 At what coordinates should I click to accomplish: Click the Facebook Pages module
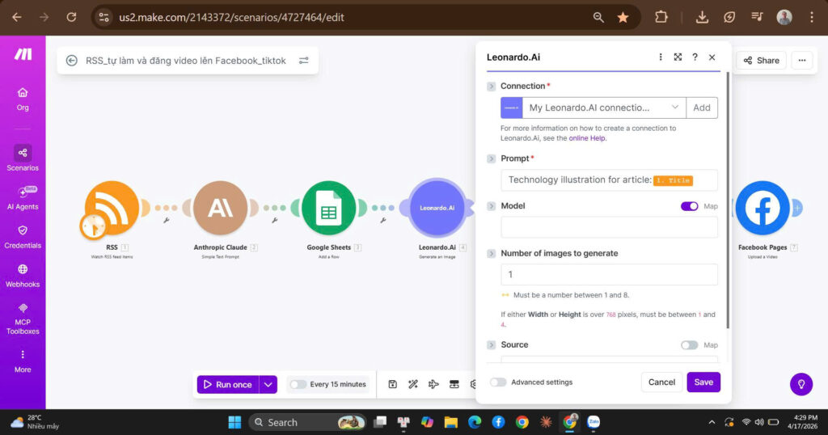[x=762, y=209]
